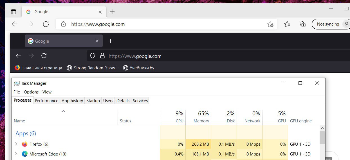
Task: Click the sort arrow above Name column
Action: coord(64,111)
